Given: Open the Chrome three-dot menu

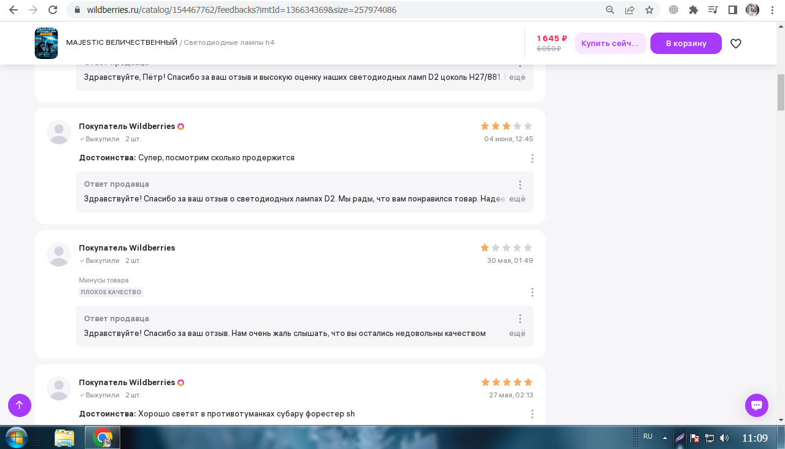Looking at the screenshot, I should [x=772, y=10].
